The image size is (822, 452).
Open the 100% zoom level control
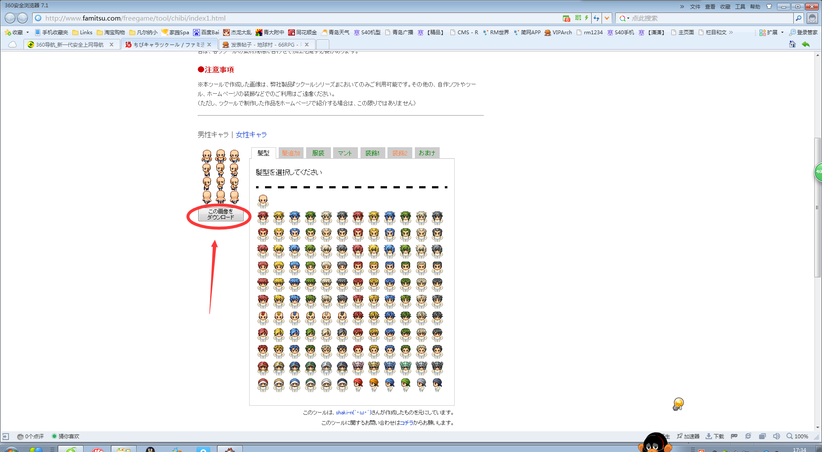point(797,437)
